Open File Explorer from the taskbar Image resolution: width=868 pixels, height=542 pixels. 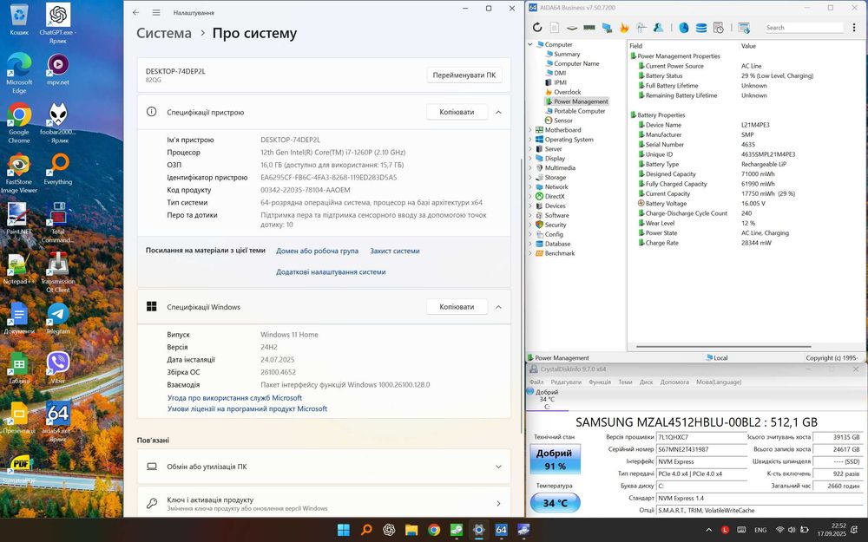411,530
